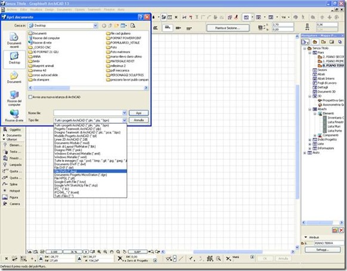Open the views menu dropdown in dialog

123,26
